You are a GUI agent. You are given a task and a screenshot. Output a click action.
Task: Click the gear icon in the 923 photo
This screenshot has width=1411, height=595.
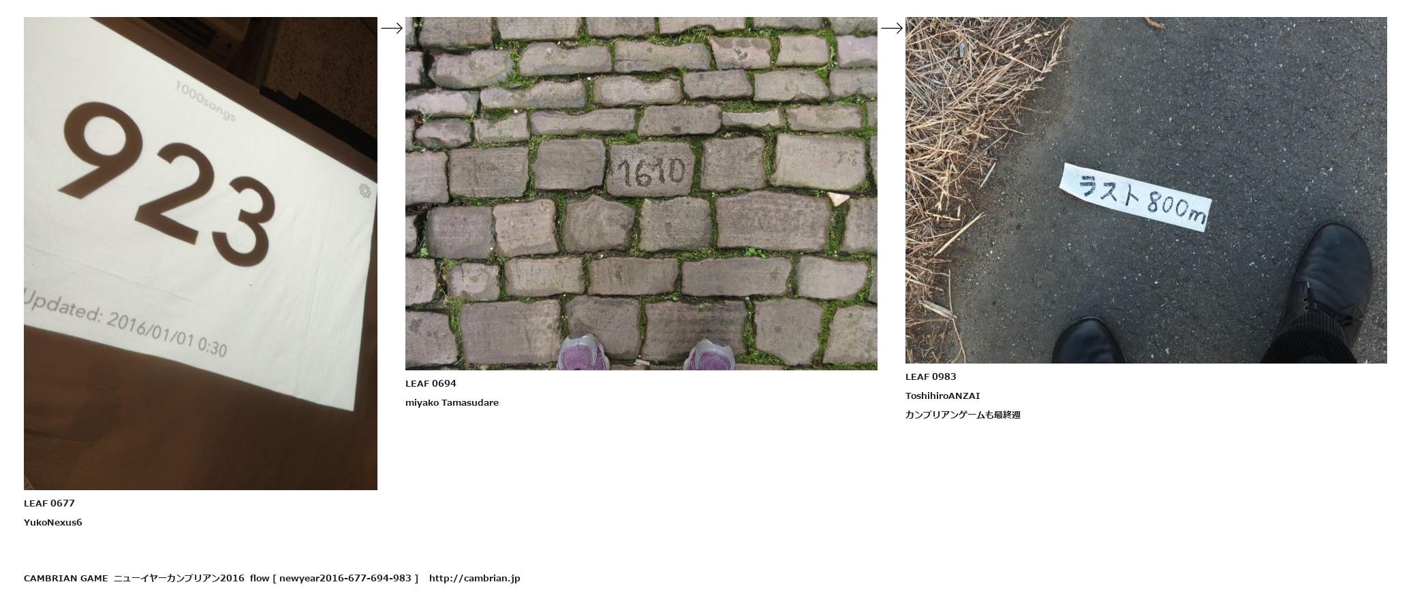click(366, 192)
